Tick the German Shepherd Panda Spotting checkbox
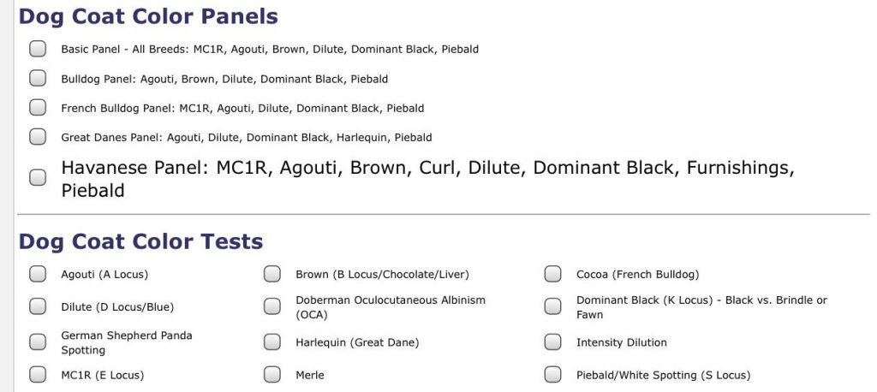The width and height of the screenshot is (877, 392). (x=38, y=342)
